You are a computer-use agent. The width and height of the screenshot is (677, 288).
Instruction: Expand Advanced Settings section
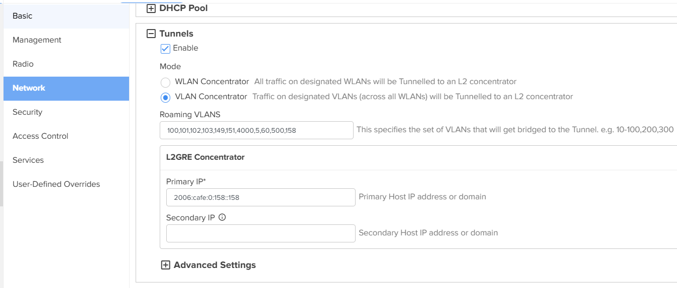(x=165, y=265)
